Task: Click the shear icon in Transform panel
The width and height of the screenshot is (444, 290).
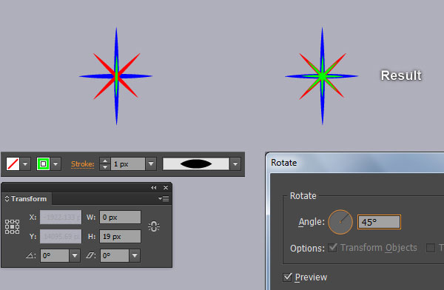Action: pyautogui.click(x=90, y=256)
